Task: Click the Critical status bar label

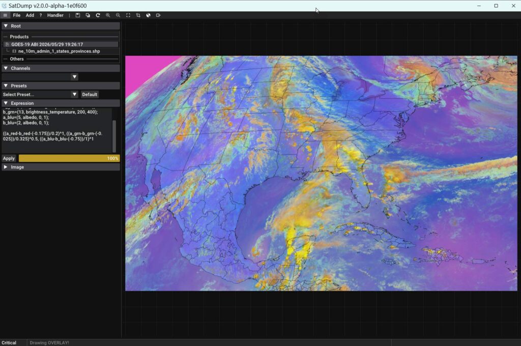Action: [9, 342]
